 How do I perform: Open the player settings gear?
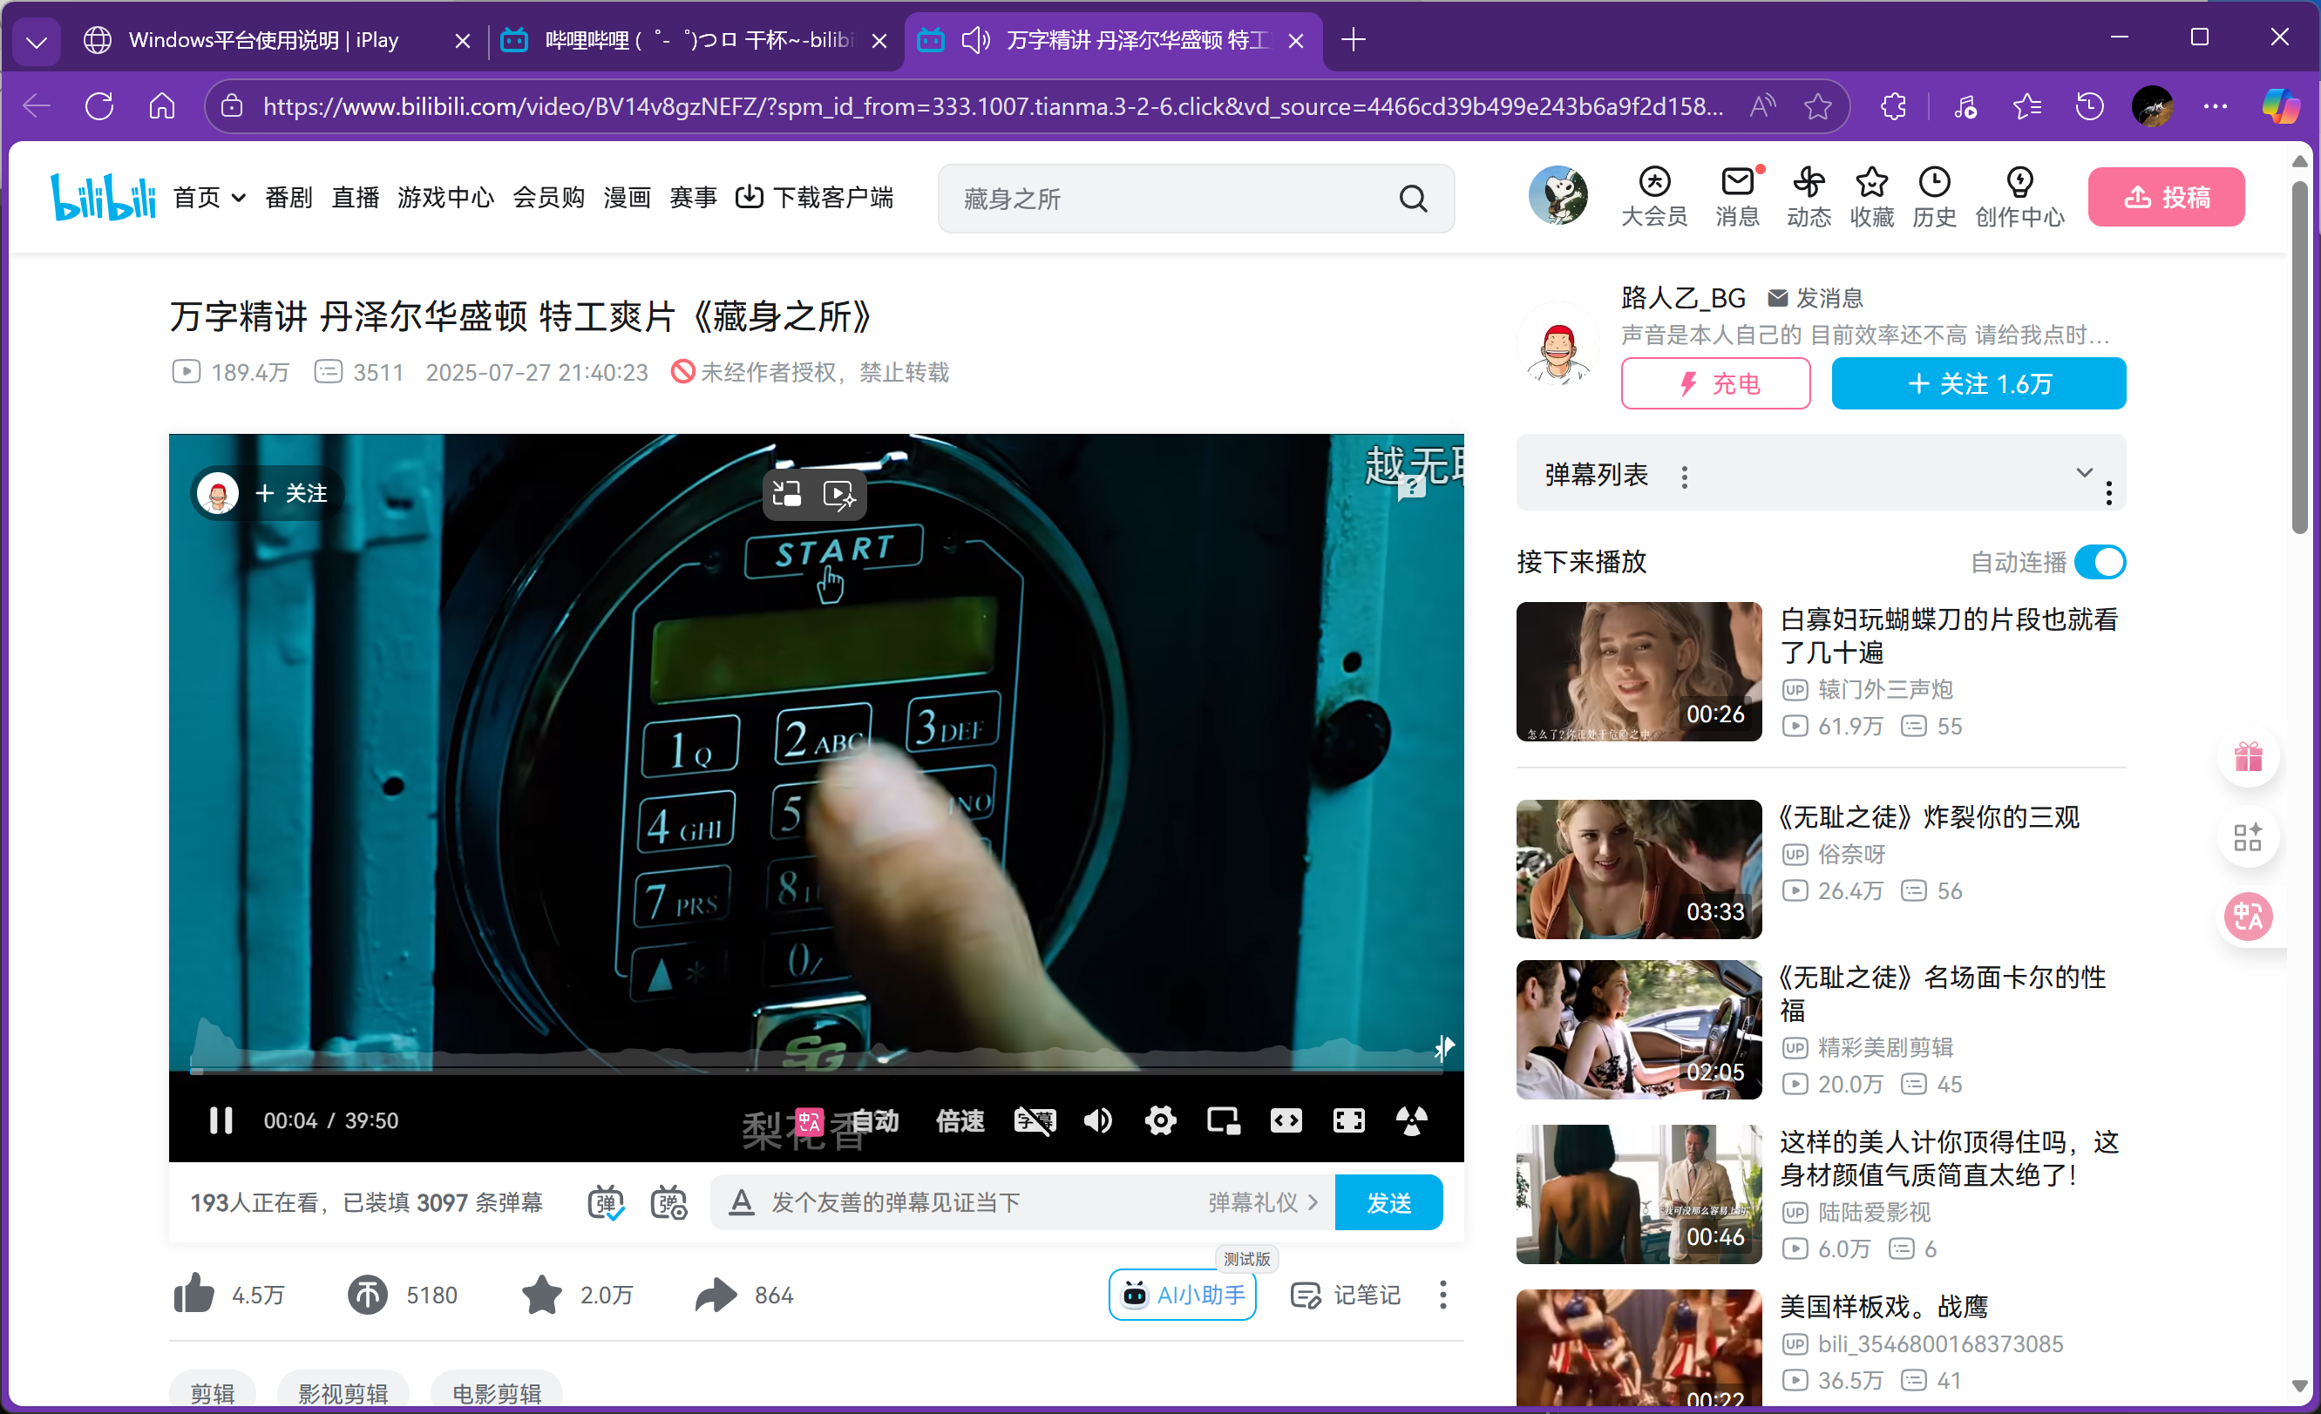pos(1159,1120)
